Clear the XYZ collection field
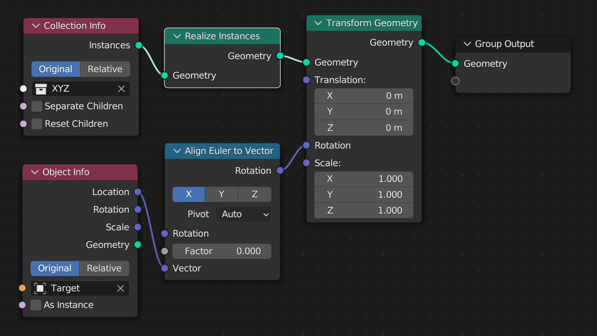The image size is (597, 336). (x=121, y=89)
